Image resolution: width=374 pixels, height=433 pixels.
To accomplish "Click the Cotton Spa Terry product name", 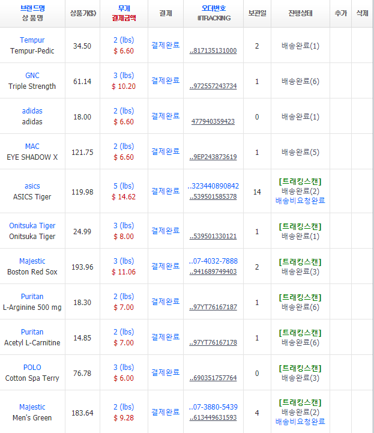I will (x=32, y=378).
